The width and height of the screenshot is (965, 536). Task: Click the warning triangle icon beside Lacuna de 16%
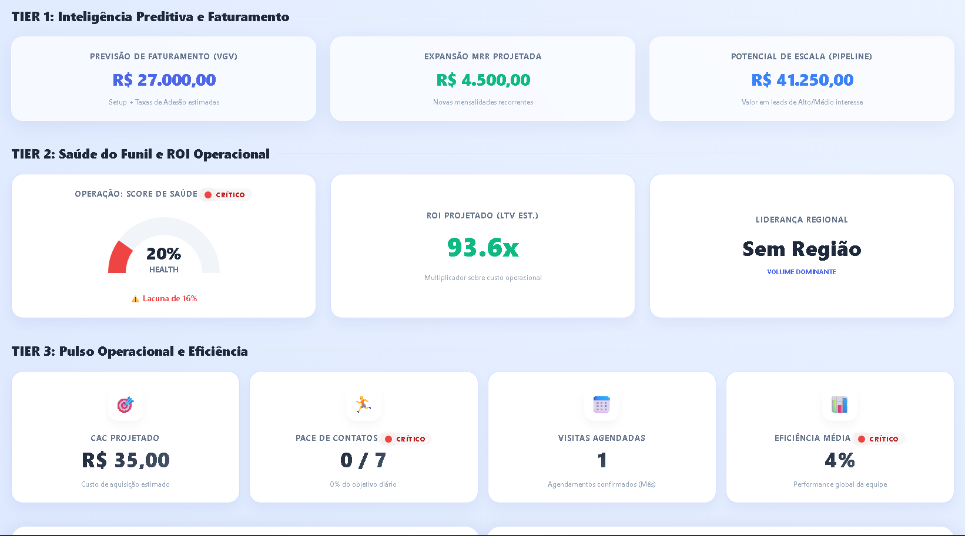click(x=135, y=299)
